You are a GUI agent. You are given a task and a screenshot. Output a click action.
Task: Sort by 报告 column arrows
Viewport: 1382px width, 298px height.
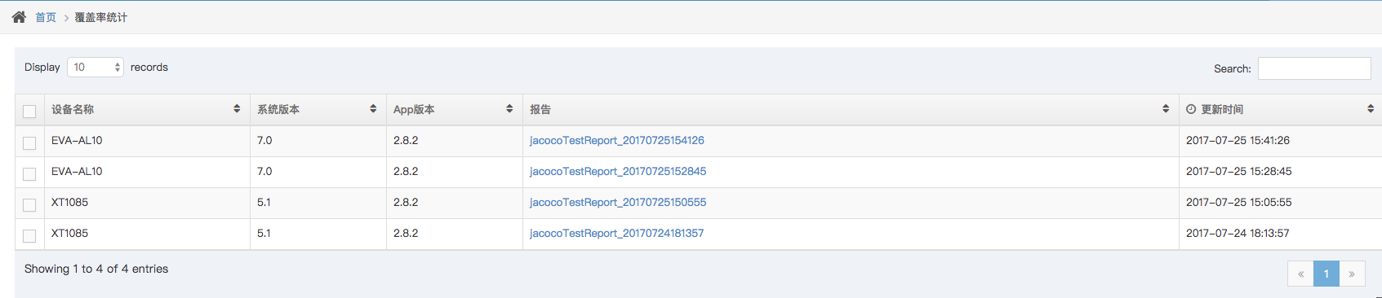(x=1166, y=109)
